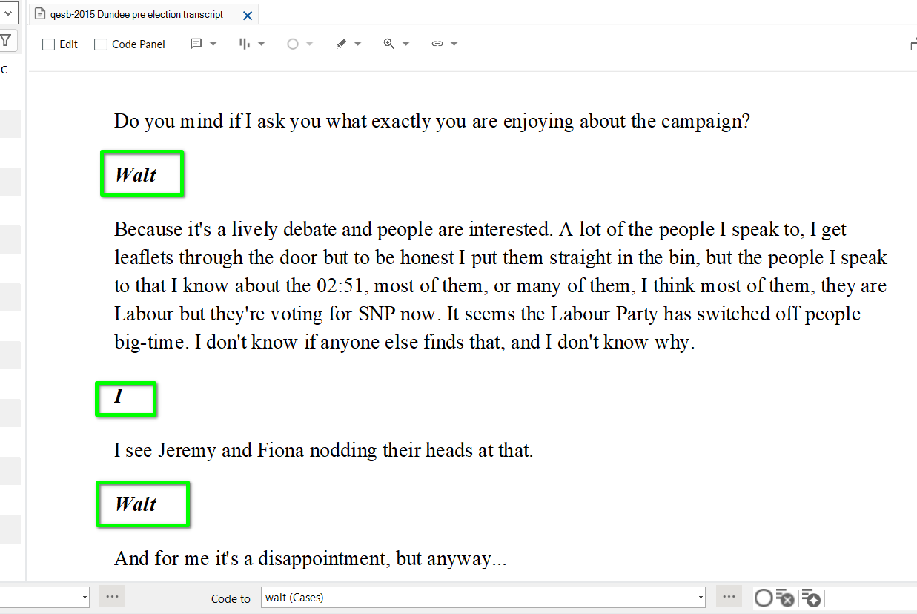917x614 pixels.
Task: Close the Dundee transcript tab
Action: (x=248, y=15)
